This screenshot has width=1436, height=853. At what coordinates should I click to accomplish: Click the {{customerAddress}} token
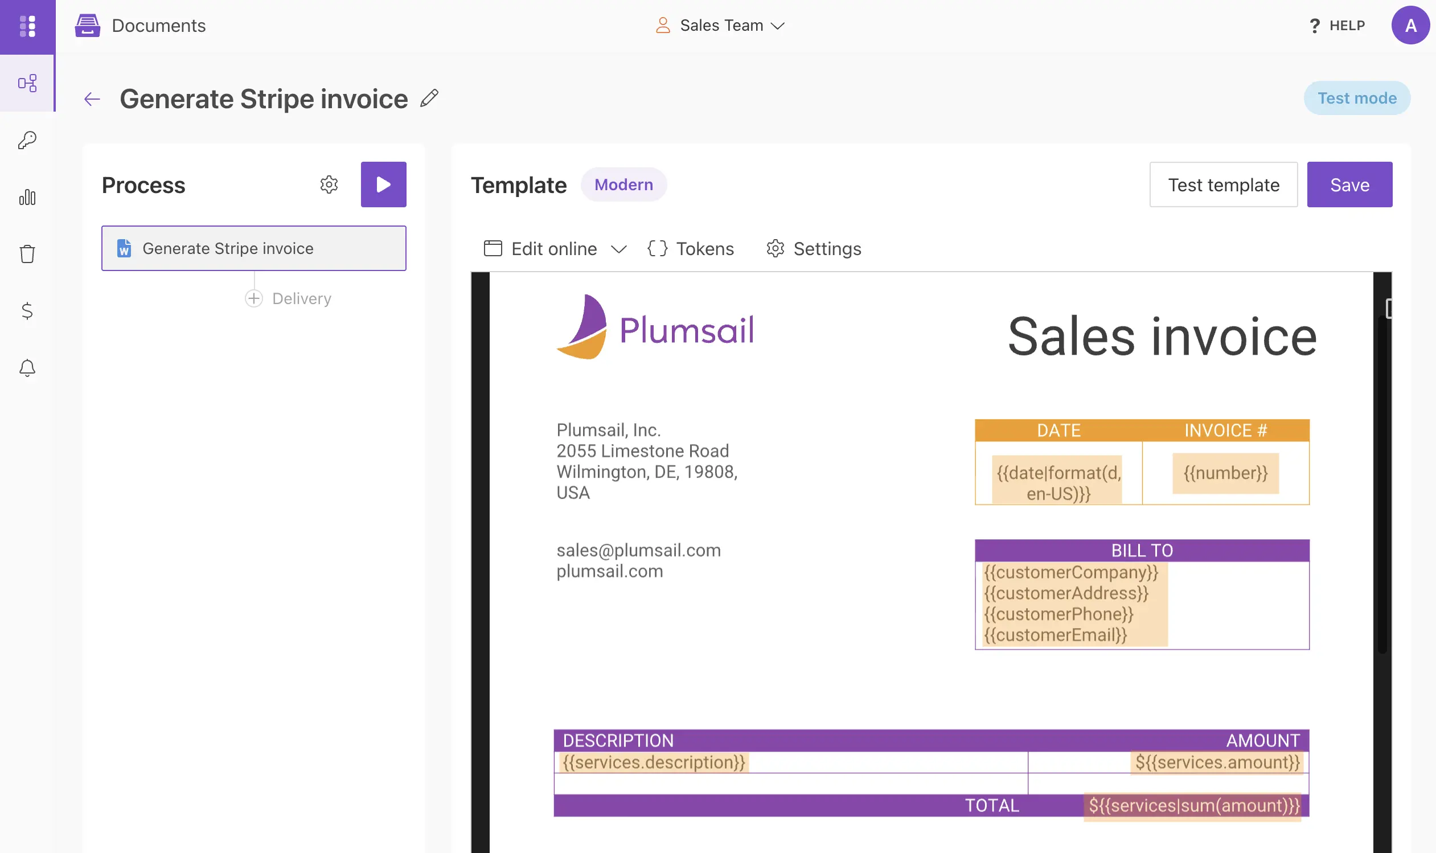click(1066, 593)
